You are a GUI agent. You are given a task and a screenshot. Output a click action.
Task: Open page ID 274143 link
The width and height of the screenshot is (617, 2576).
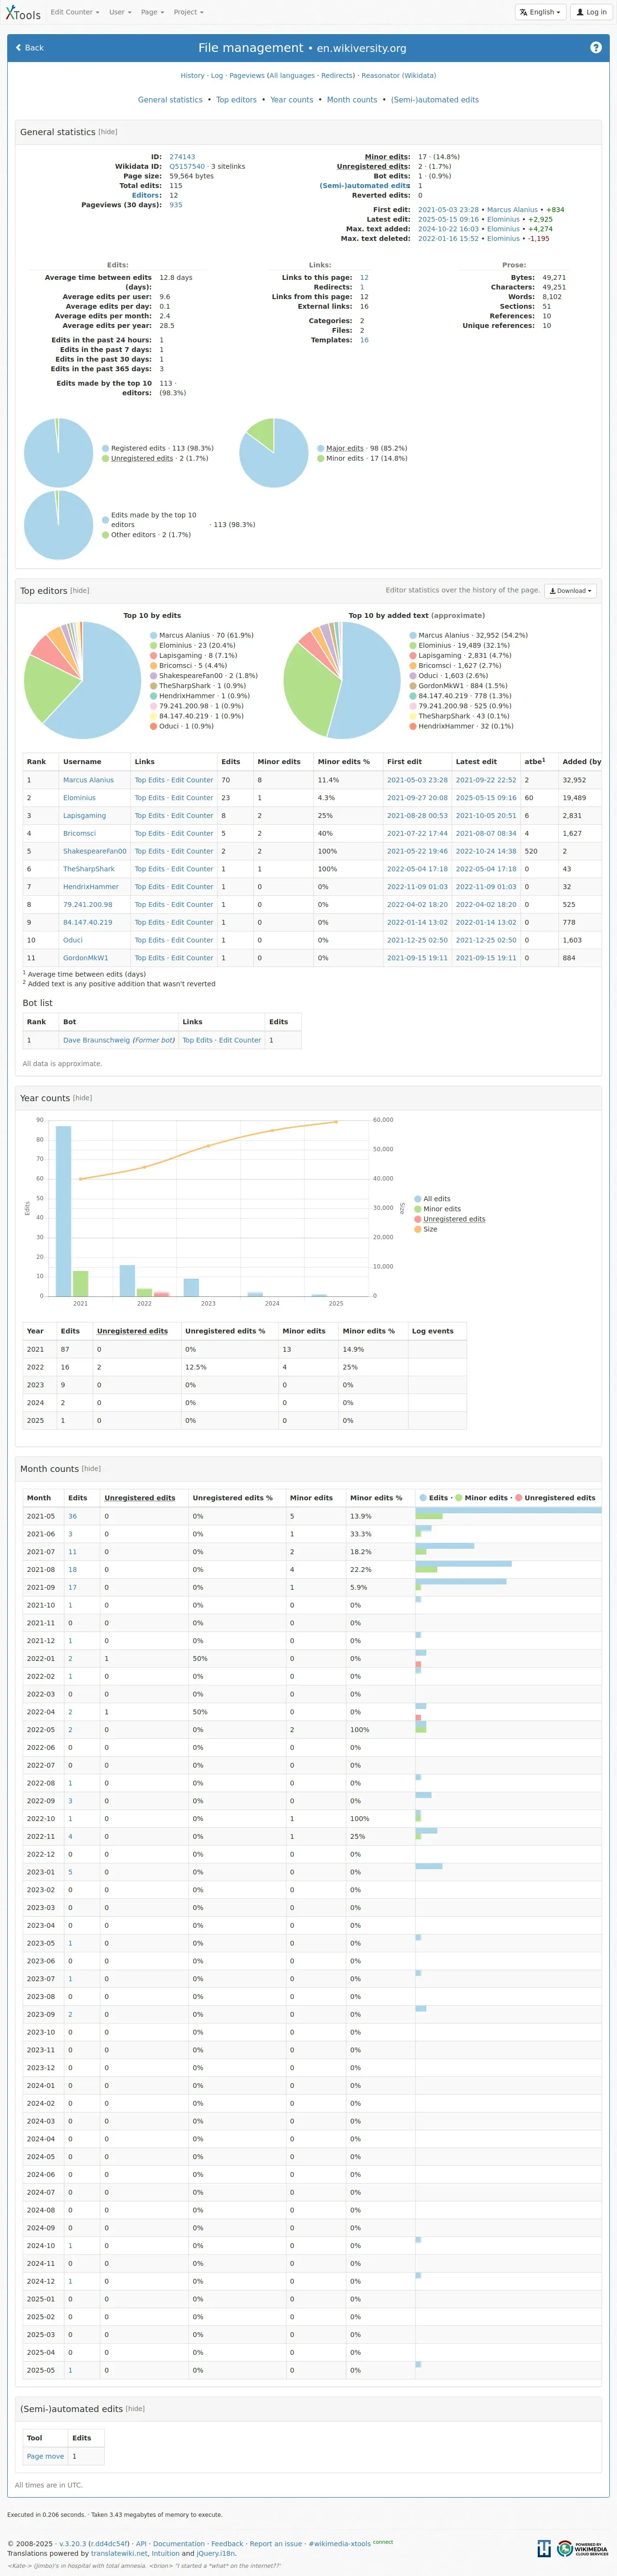[182, 157]
